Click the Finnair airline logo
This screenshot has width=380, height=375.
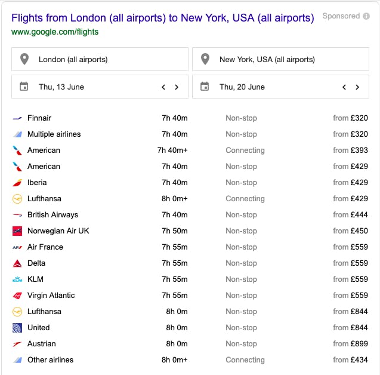click(x=17, y=118)
